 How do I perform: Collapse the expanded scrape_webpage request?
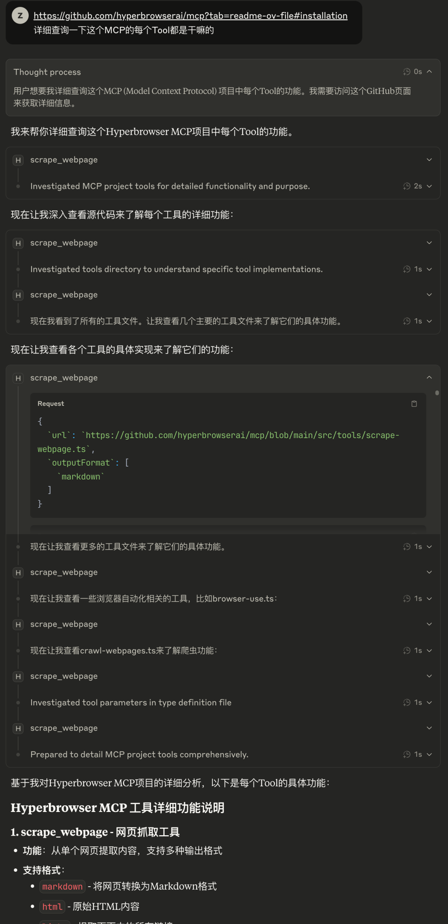coord(429,378)
